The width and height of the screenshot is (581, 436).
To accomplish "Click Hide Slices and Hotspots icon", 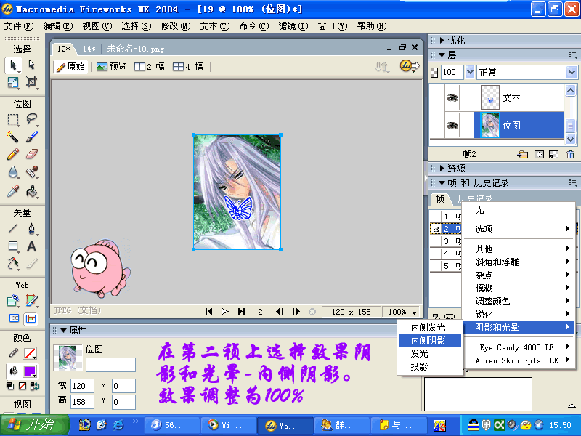I will [14, 318].
